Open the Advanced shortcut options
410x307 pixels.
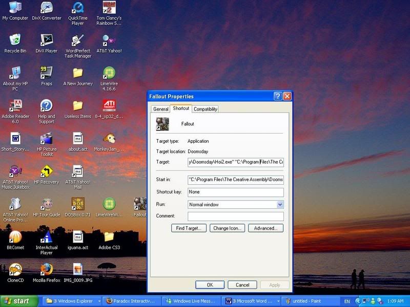tap(265, 228)
